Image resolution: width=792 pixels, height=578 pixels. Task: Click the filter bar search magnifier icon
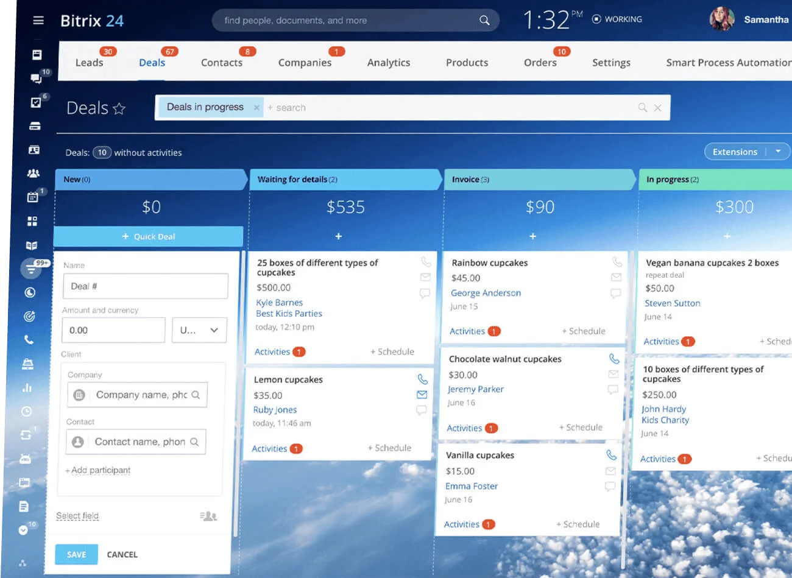[x=643, y=108]
